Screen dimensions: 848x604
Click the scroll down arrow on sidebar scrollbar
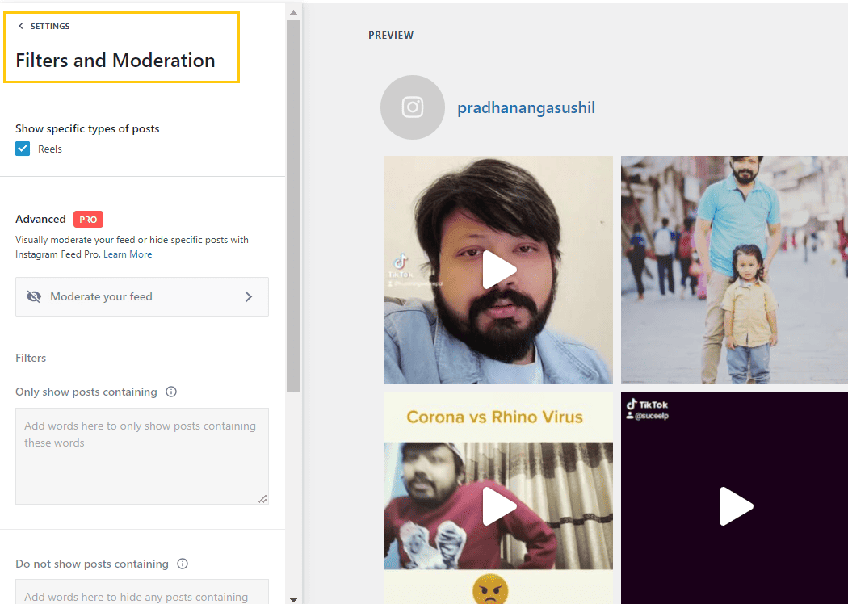(x=293, y=598)
